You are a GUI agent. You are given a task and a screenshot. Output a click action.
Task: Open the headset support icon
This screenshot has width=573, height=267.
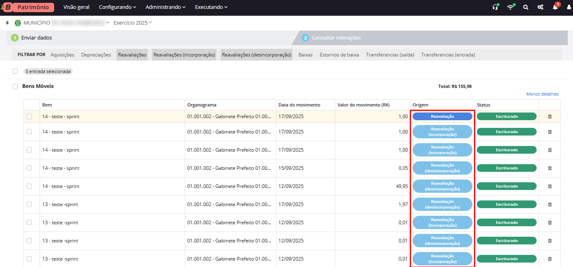(495, 7)
